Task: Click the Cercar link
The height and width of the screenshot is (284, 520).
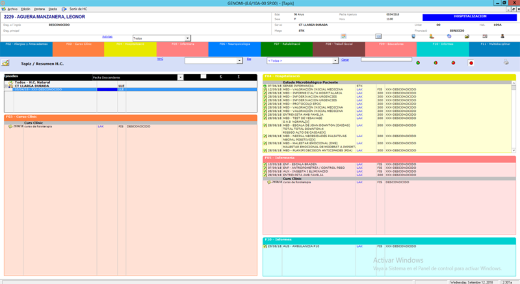Action: point(345,59)
